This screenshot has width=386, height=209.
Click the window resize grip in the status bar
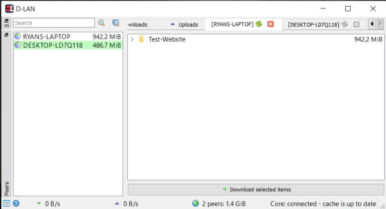point(382,206)
